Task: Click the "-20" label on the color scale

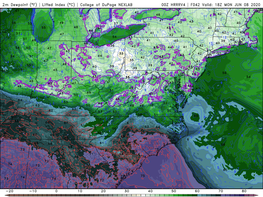Action: (10, 191)
